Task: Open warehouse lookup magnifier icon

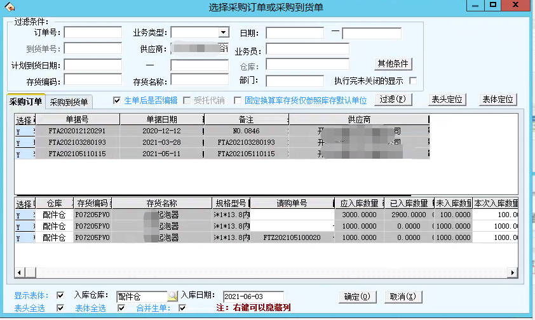Action: (x=173, y=296)
